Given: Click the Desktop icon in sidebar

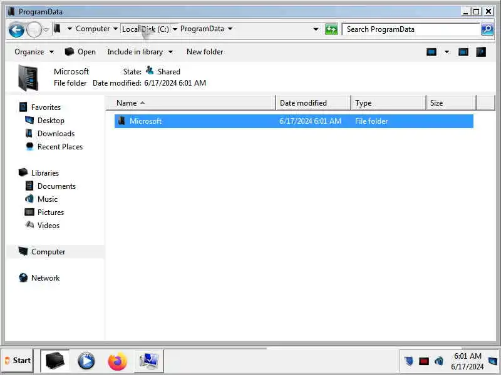Looking at the screenshot, I should (x=29, y=120).
